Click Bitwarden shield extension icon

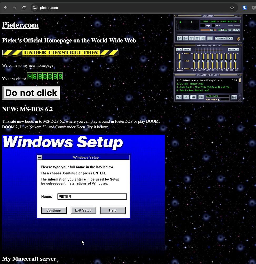pos(245,8)
